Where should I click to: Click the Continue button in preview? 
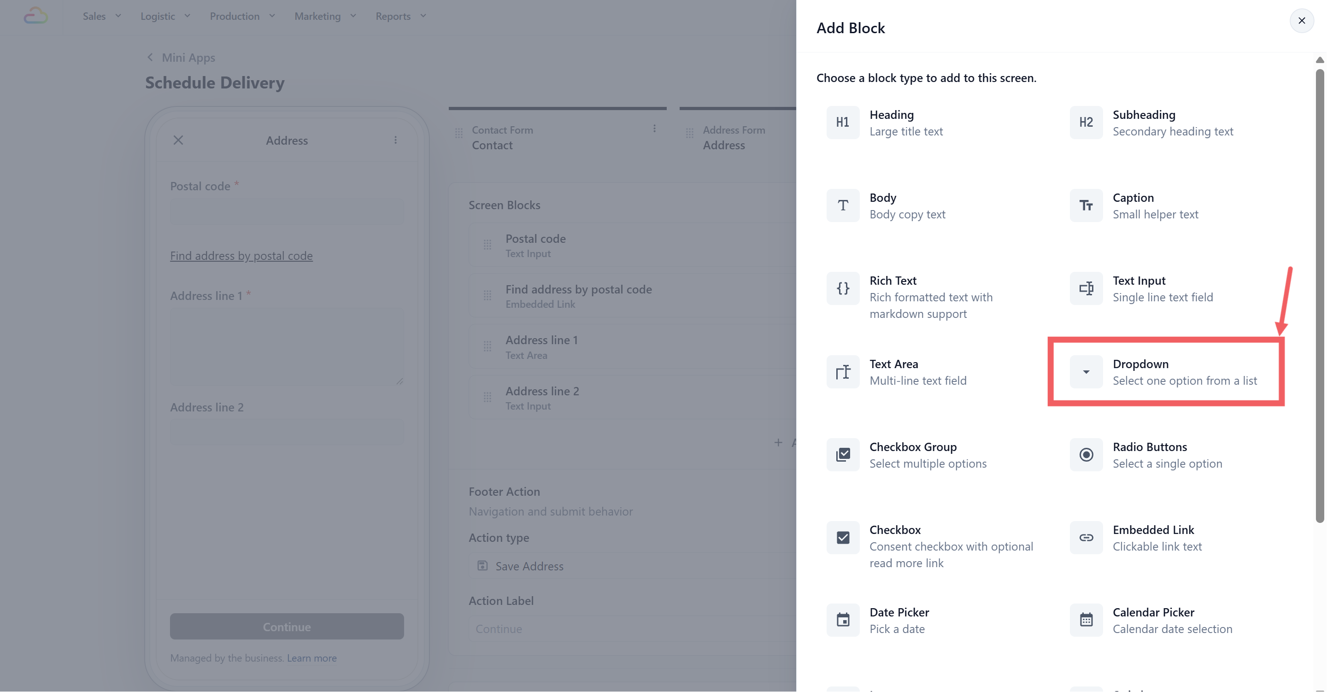pyautogui.click(x=287, y=627)
